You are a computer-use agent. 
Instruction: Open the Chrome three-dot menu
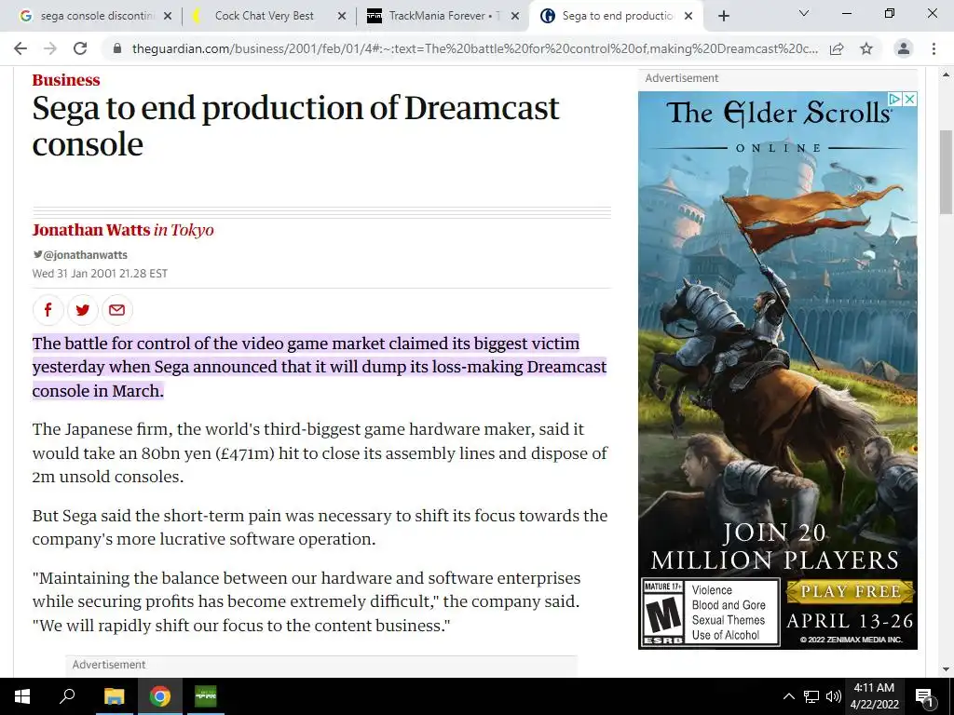[x=934, y=48]
